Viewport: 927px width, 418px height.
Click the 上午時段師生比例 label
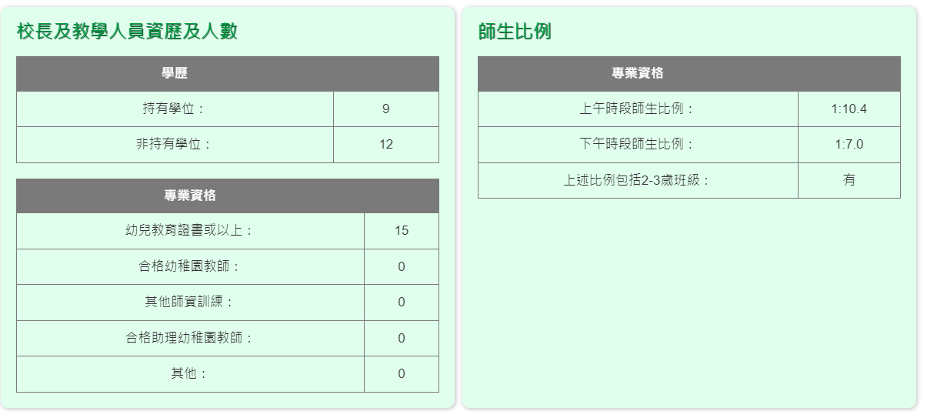click(x=637, y=109)
